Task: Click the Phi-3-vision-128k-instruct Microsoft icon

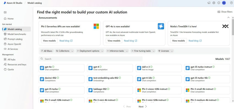Action: point(139,90)
